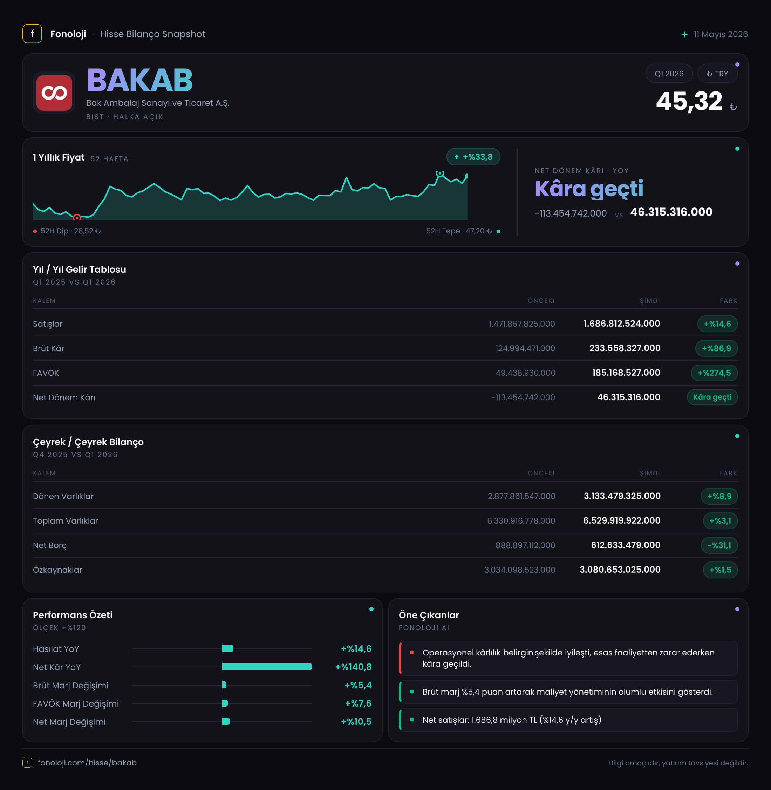Click the Toplam Varlıklar row label
This screenshot has height=790, width=771.
tap(66, 521)
